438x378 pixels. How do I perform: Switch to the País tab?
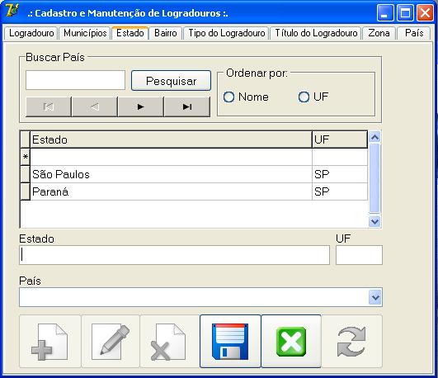tap(414, 33)
